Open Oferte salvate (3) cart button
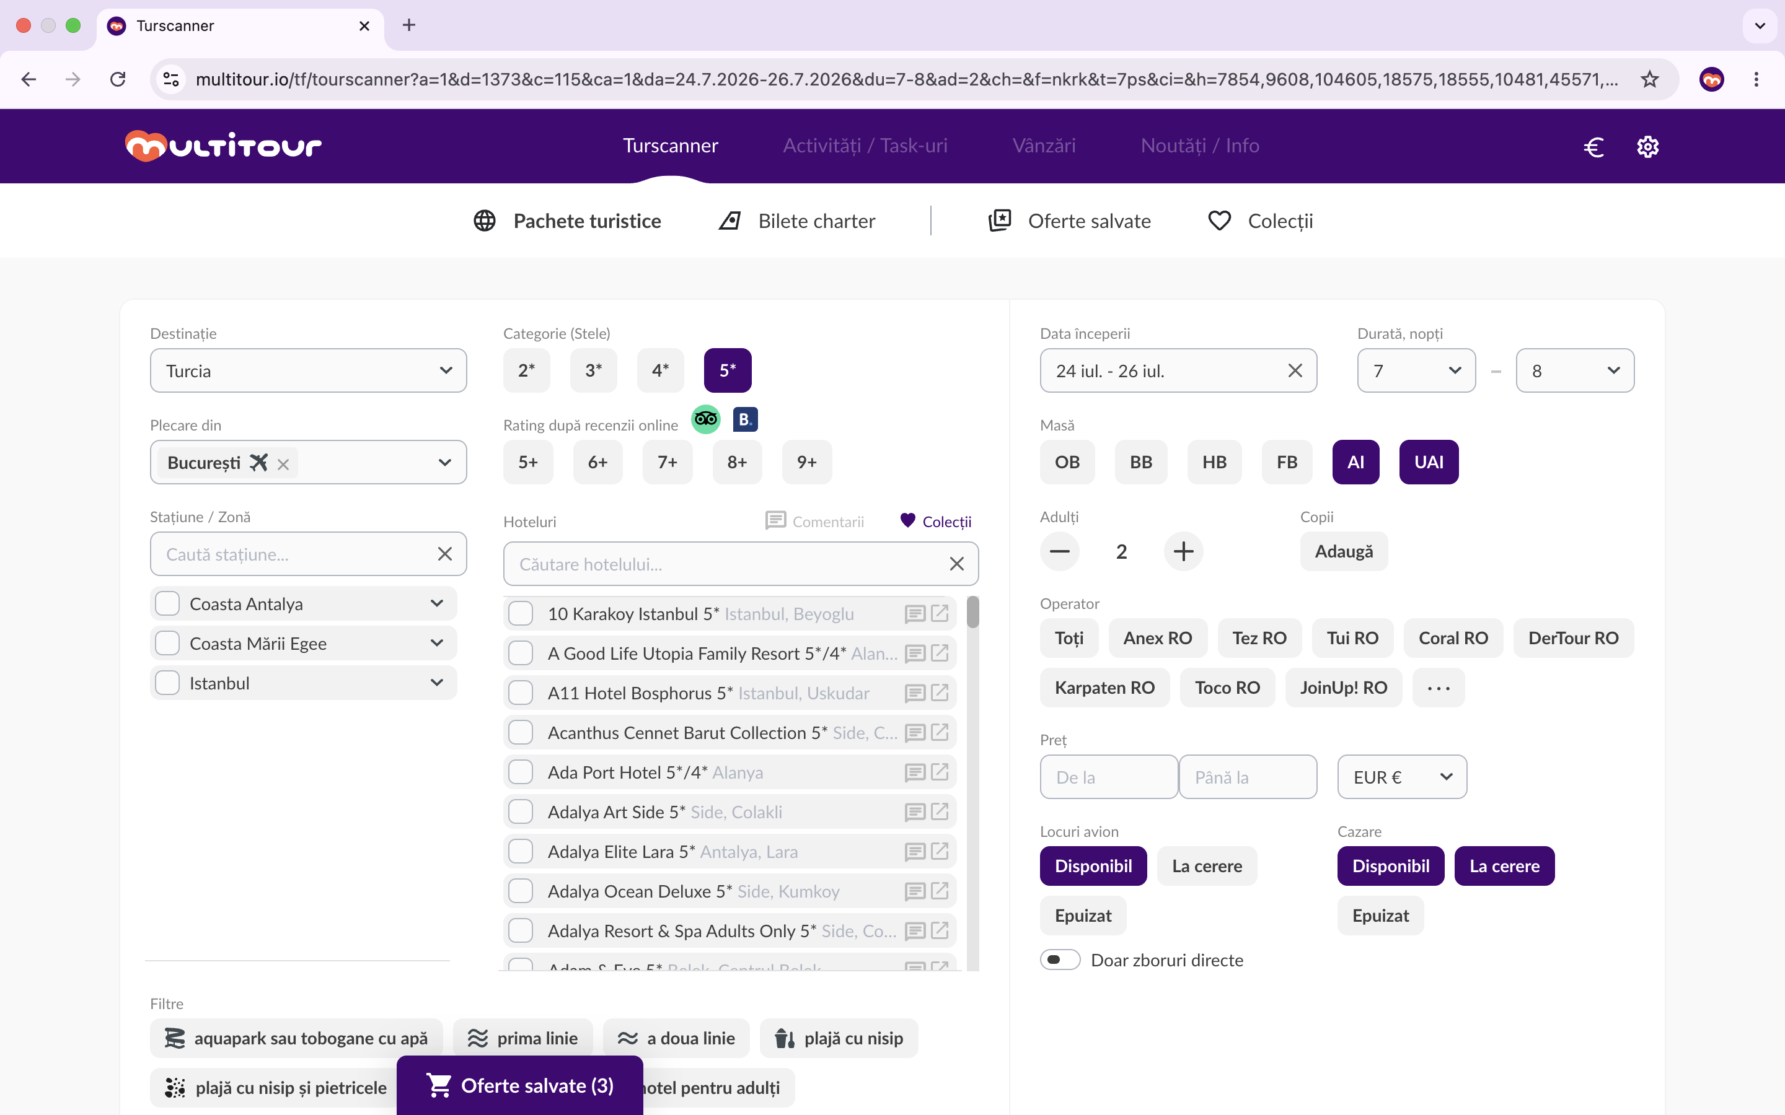The width and height of the screenshot is (1785, 1115). click(520, 1085)
